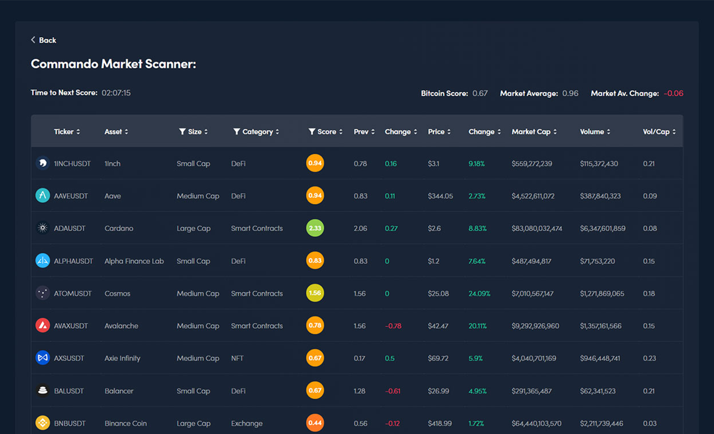The image size is (714, 434).
Task: Open the Score column filter
Action: point(312,131)
